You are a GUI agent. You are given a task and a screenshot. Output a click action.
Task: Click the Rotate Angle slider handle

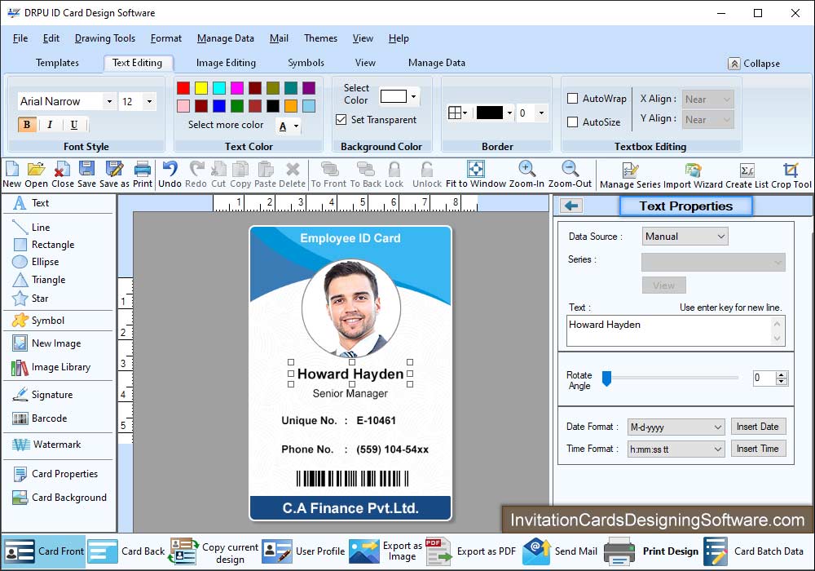606,378
